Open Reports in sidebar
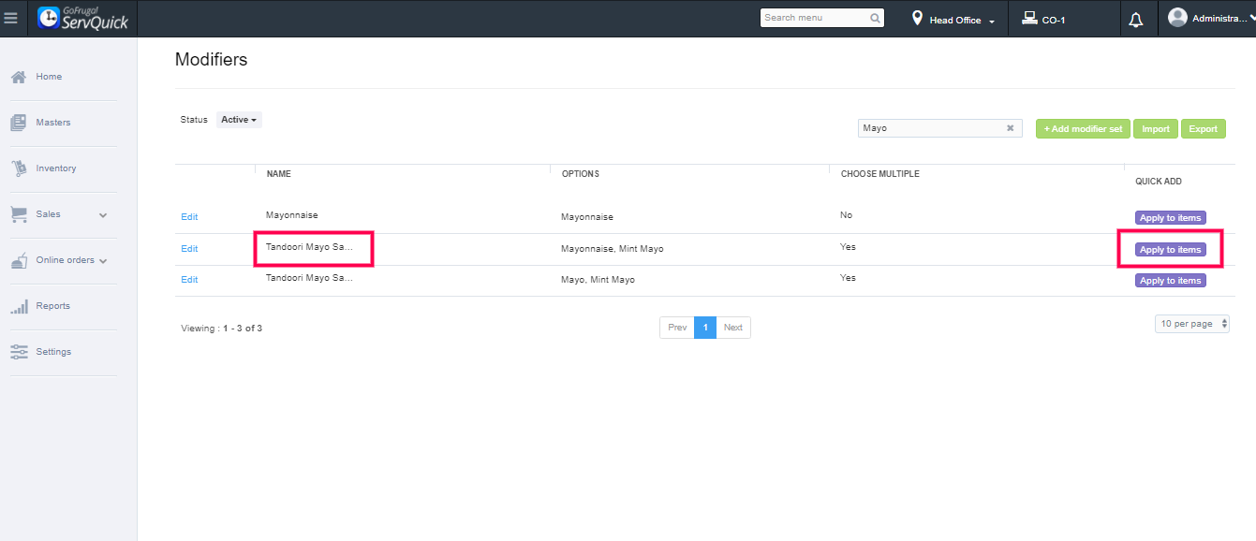Screen dimensions: 1256x541 point(53,306)
